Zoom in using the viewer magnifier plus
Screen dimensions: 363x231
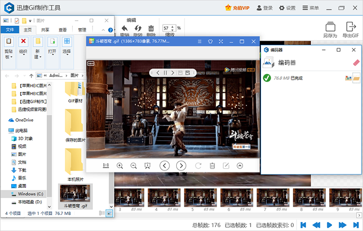120,166
